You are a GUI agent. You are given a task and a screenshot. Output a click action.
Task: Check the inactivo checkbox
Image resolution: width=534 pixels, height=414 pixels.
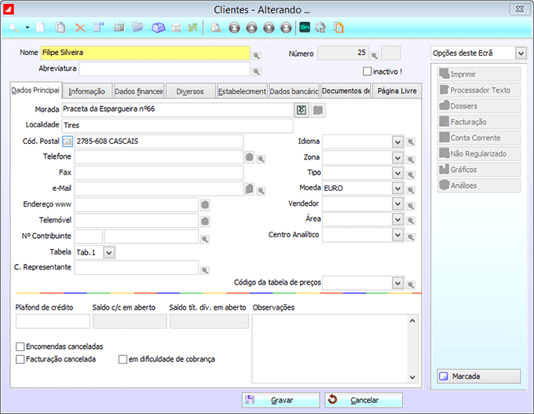pyautogui.click(x=368, y=71)
